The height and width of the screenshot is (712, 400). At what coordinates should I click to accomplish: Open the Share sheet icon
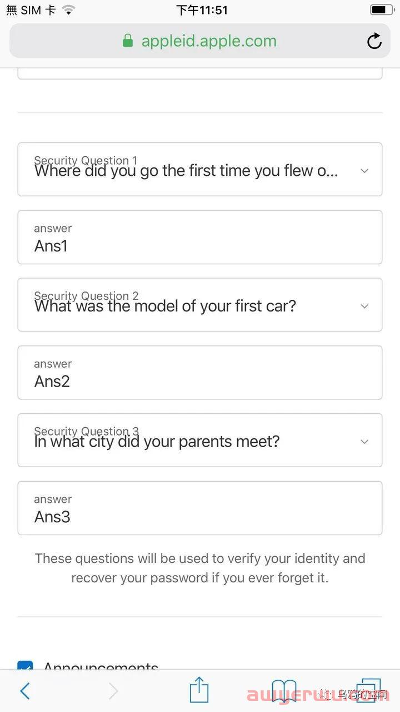tap(199, 689)
